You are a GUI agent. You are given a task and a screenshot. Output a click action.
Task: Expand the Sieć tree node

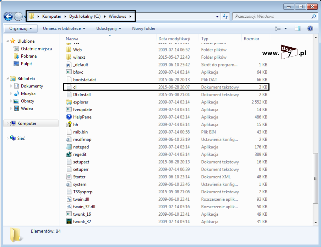pyautogui.click(x=7, y=139)
